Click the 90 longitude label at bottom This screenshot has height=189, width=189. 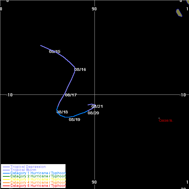coord(94,182)
